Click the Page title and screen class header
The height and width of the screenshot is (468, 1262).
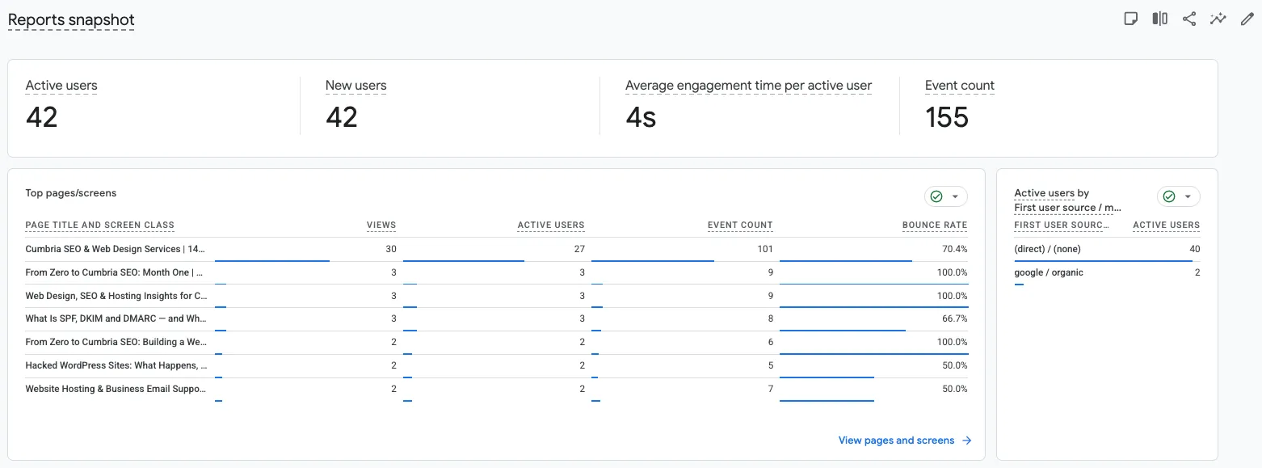100,226
